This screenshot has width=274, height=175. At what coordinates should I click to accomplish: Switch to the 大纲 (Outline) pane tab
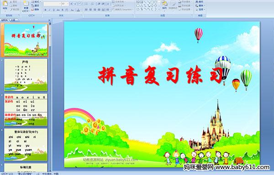click(x=13, y=20)
